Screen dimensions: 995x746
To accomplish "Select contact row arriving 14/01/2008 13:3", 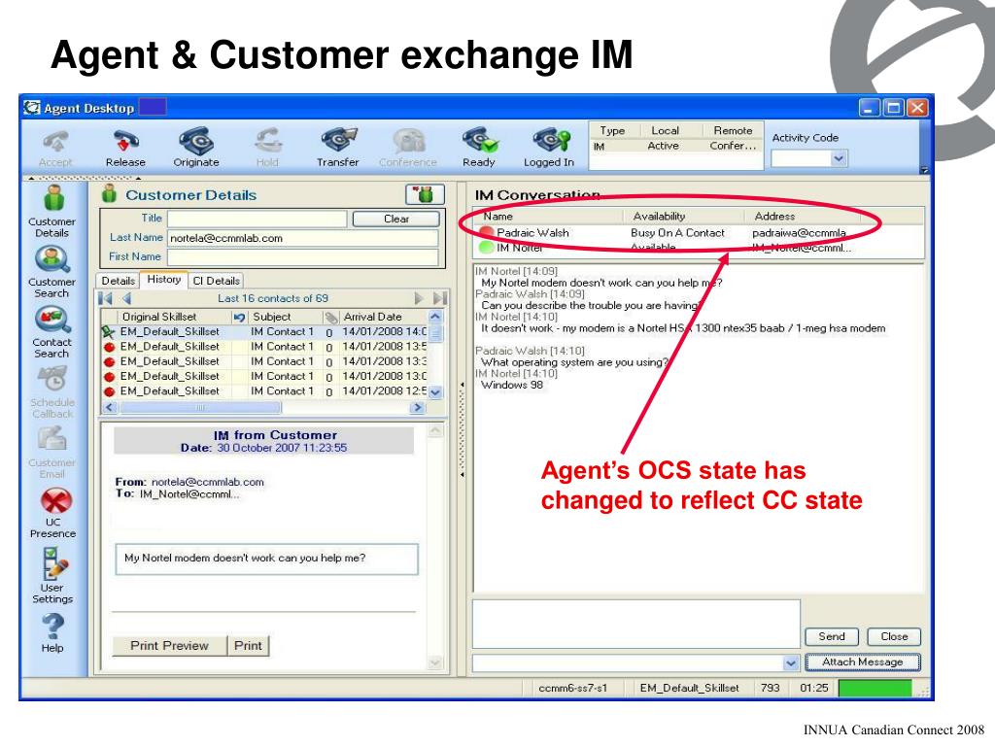I will (264, 361).
